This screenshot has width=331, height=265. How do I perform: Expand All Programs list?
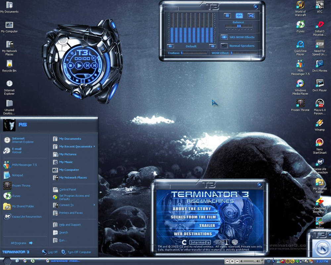click(x=22, y=243)
